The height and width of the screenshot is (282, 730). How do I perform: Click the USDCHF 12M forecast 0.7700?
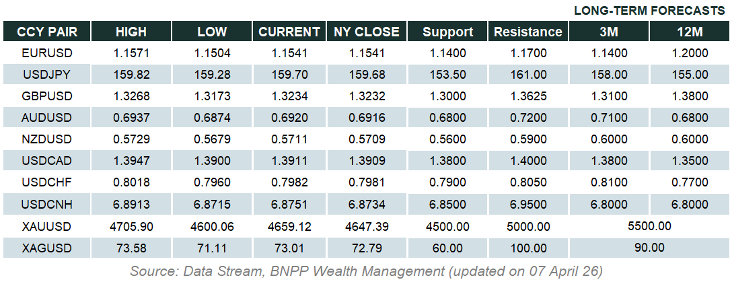(x=689, y=184)
